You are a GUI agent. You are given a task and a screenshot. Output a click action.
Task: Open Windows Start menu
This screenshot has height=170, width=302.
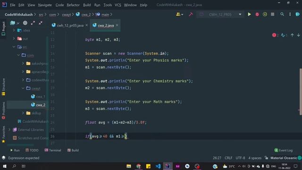coord(4,166)
